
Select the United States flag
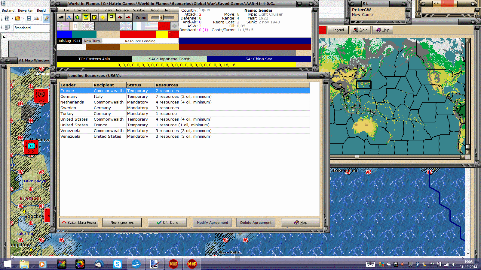[x=151, y=26]
